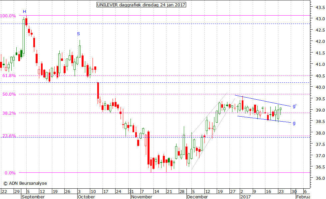Click the © ADN Beursanalyse copyright text

[25, 183]
